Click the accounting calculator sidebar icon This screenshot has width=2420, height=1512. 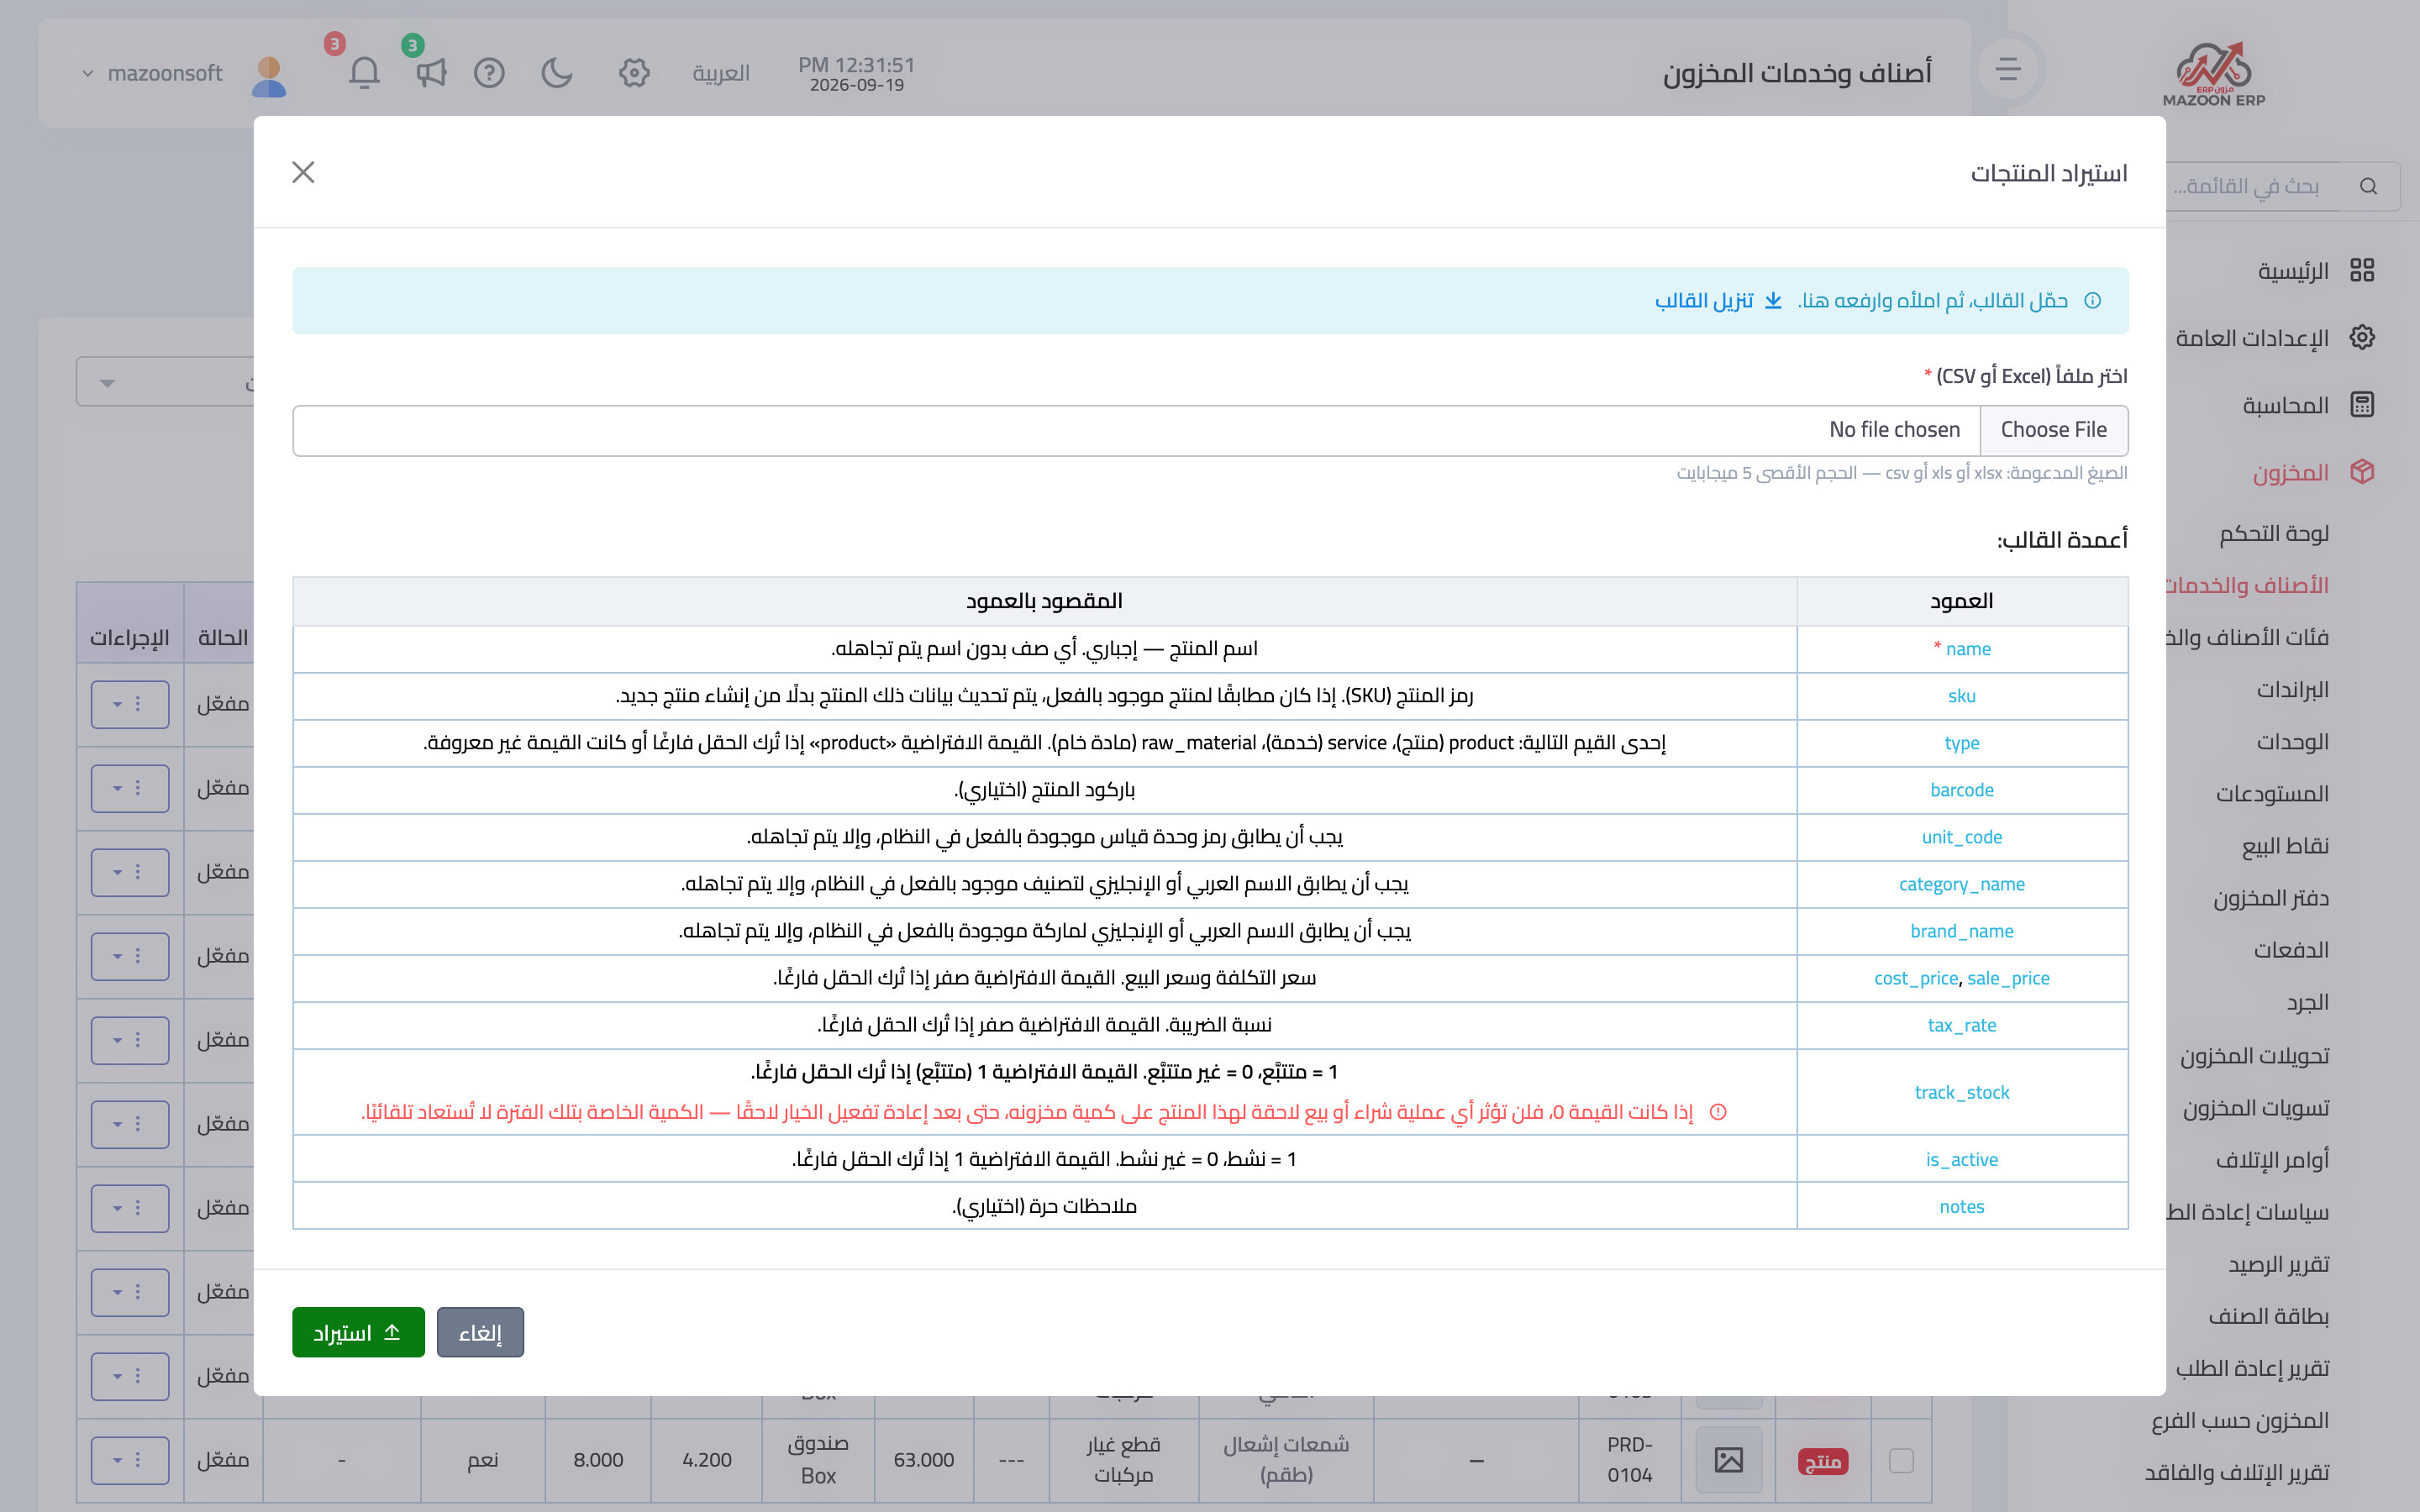pyautogui.click(x=2362, y=404)
